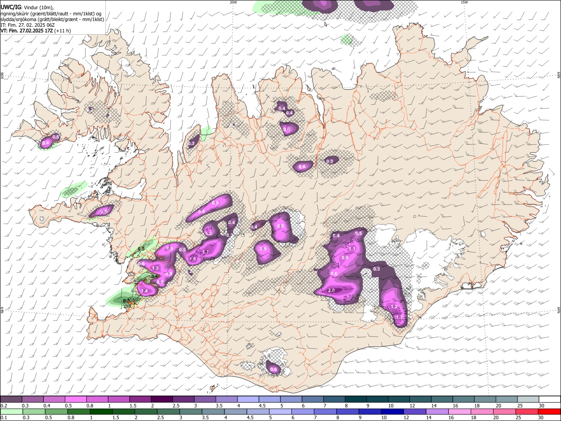Click the grey snow swatch starting at 20
The image size is (561, 421).
507,400
